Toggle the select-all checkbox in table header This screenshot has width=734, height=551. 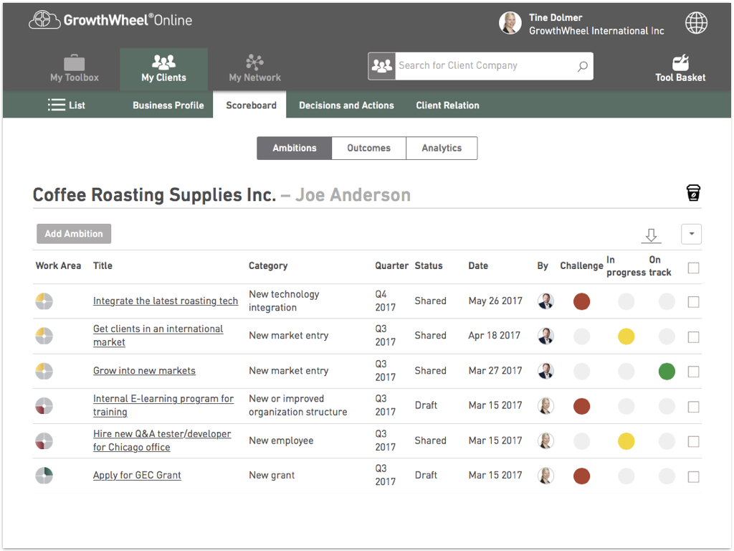693,268
